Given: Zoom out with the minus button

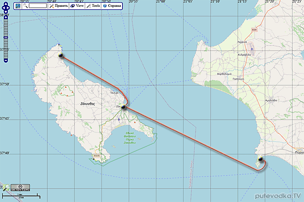Looking at the screenshot, I should point(6,61).
